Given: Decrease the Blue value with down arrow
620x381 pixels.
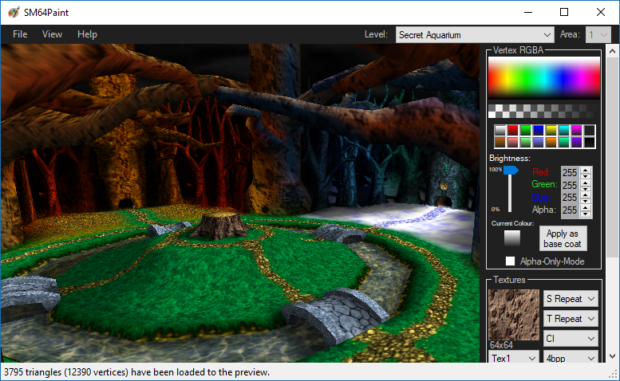Looking at the screenshot, I should (x=586, y=201).
